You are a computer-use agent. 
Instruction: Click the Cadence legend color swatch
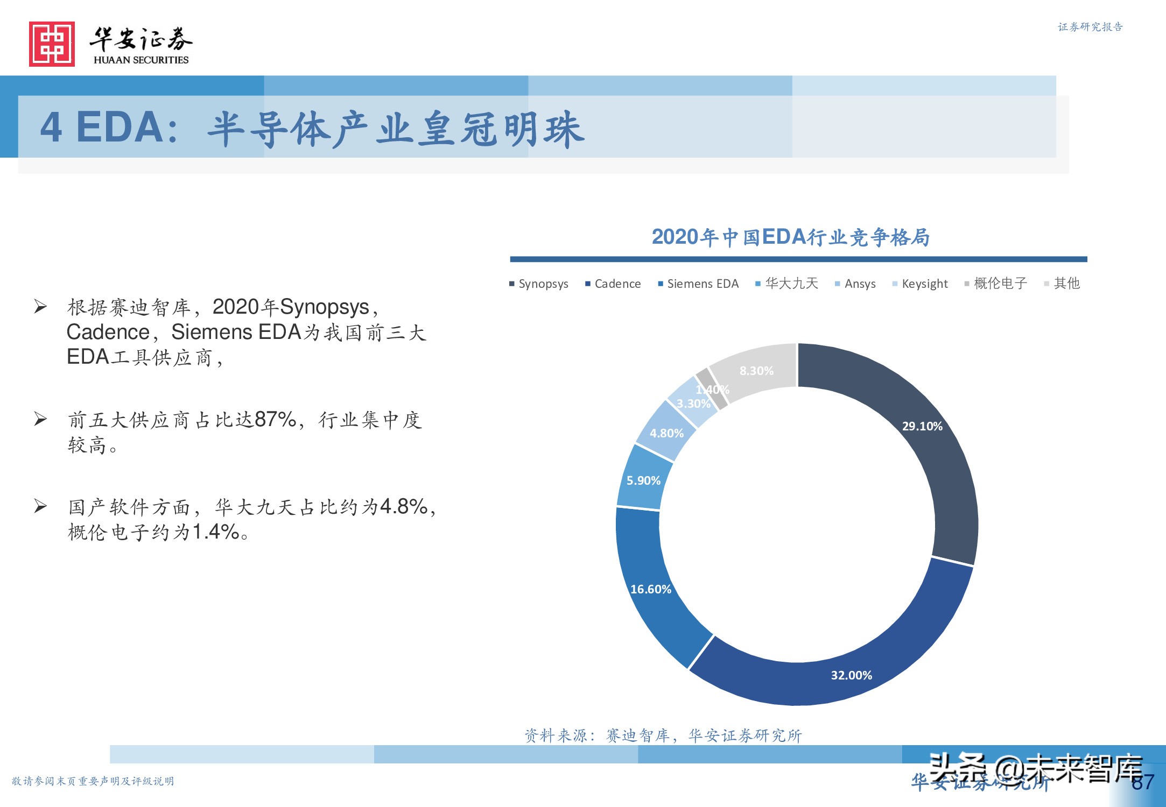point(588,284)
